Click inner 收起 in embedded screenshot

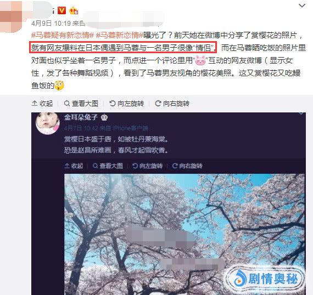pyautogui.click(x=74, y=166)
